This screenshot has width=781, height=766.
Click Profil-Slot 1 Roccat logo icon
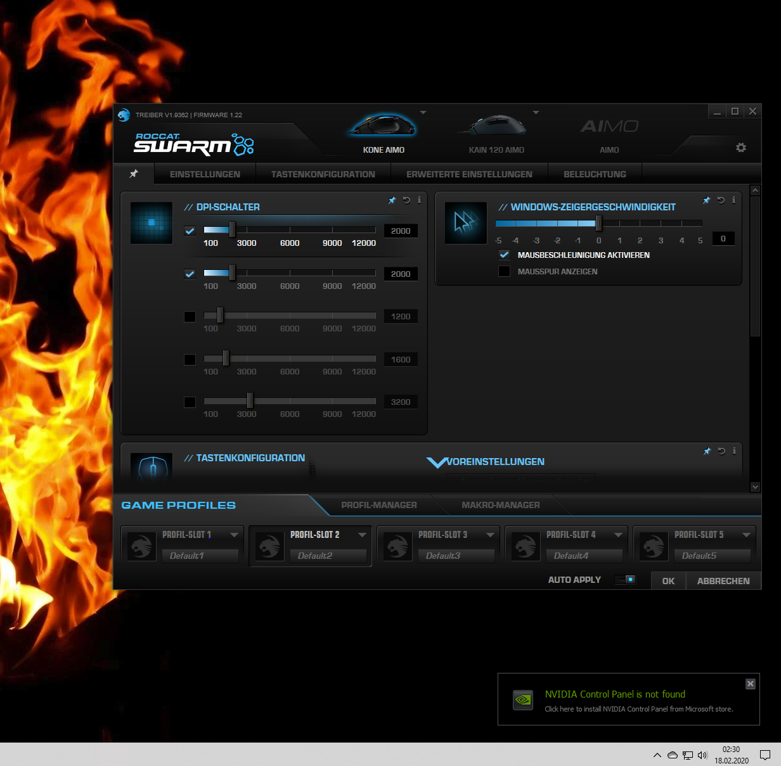(141, 546)
